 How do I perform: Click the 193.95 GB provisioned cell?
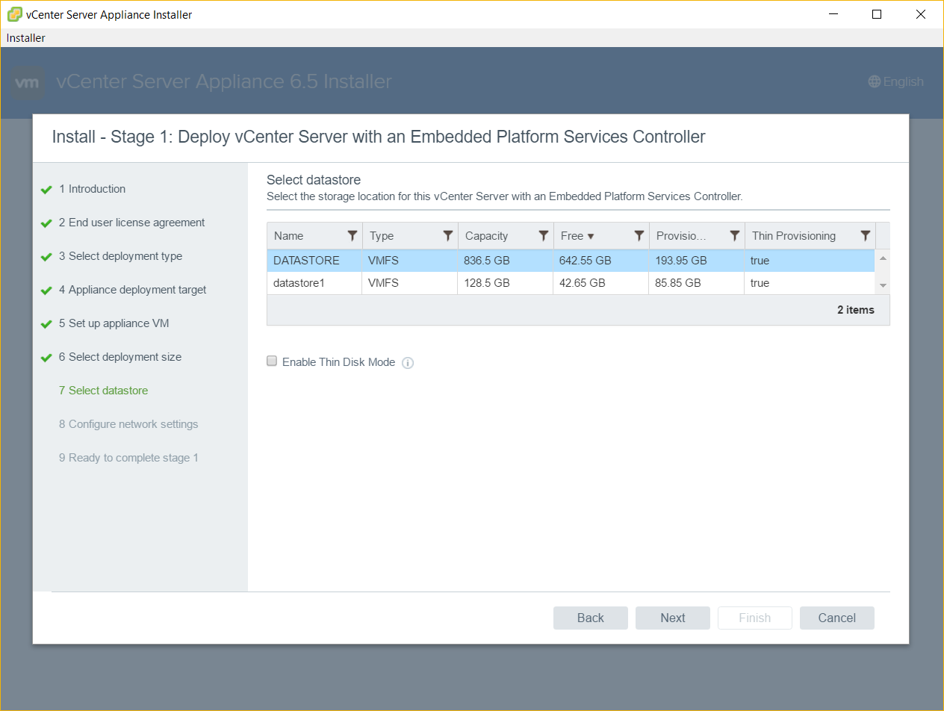click(x=697, y=261)
